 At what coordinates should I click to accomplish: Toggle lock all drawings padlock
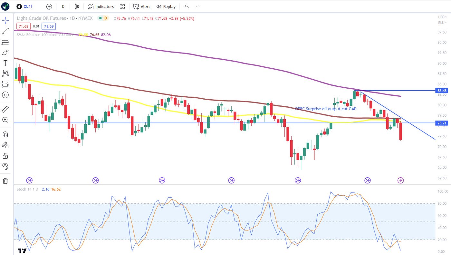point(5,156)
